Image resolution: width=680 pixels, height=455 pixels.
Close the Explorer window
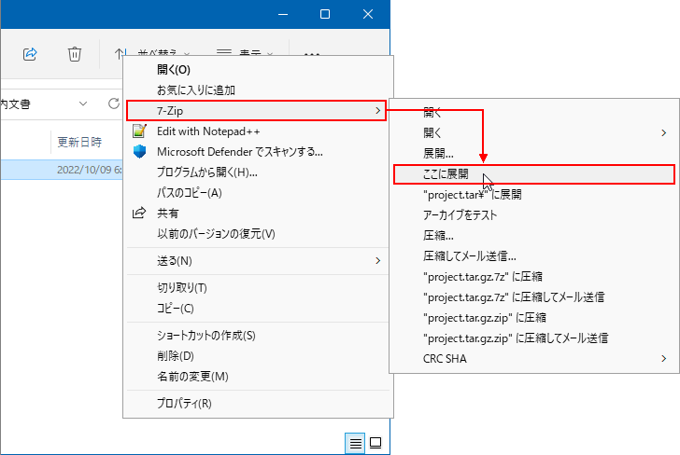[368, 14]
